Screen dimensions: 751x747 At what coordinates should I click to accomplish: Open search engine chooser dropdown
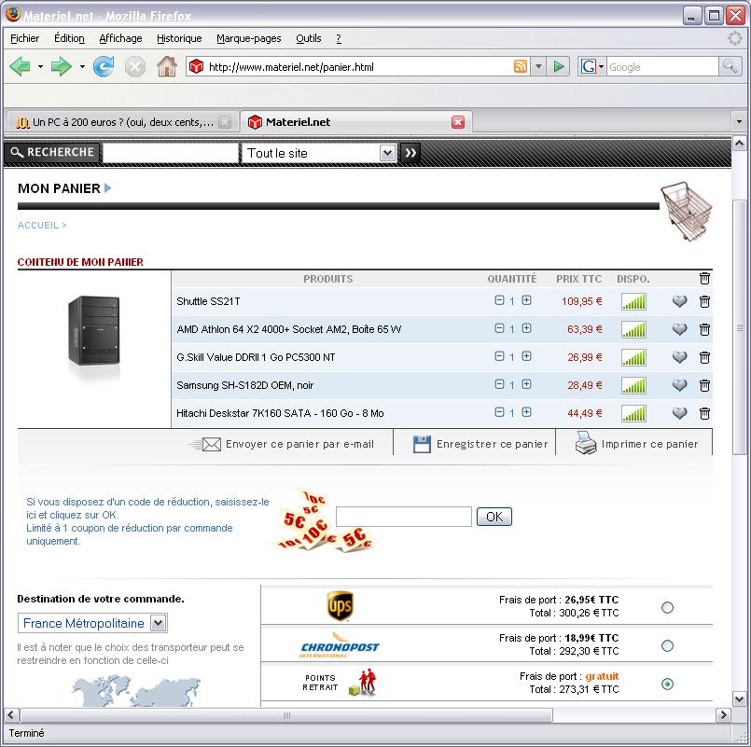coord(601,66)
